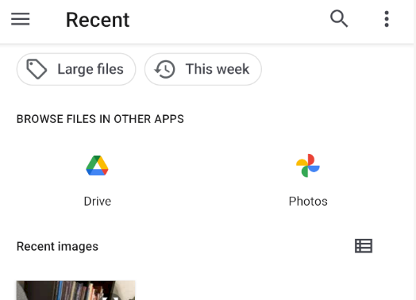Open the bookshelf image thumbnail
The width and height of the screenshot is (416, 300).
[x=75, y=290]
